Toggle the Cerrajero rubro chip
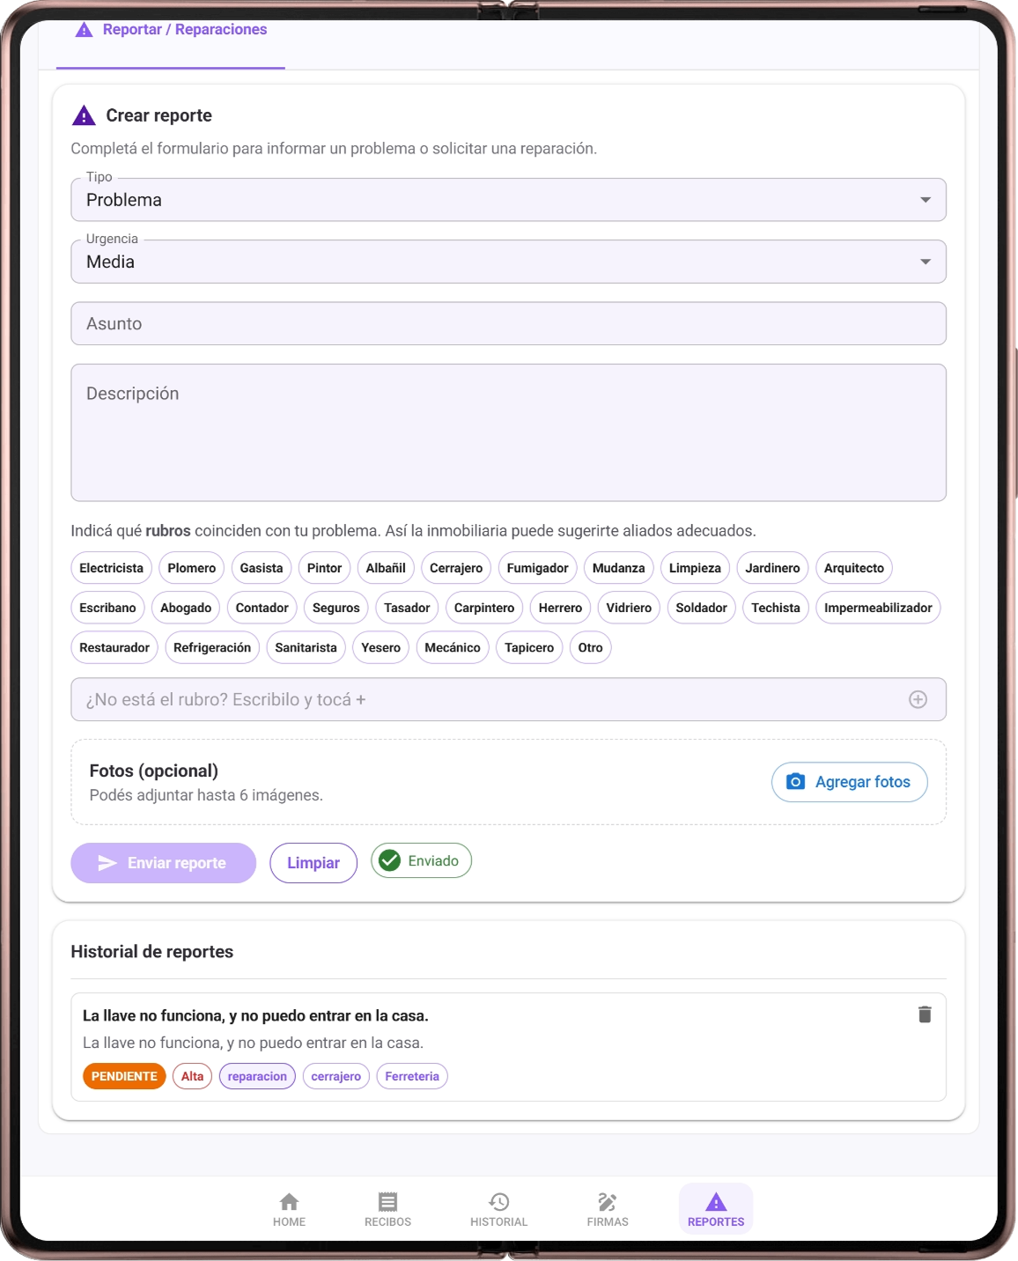 [456, 568]
